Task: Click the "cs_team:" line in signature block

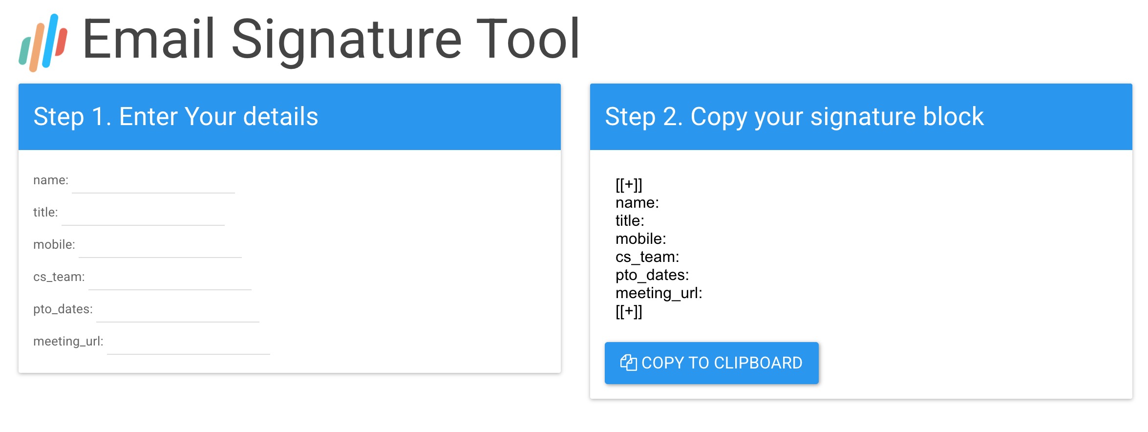Action: (x=647, y=257)
